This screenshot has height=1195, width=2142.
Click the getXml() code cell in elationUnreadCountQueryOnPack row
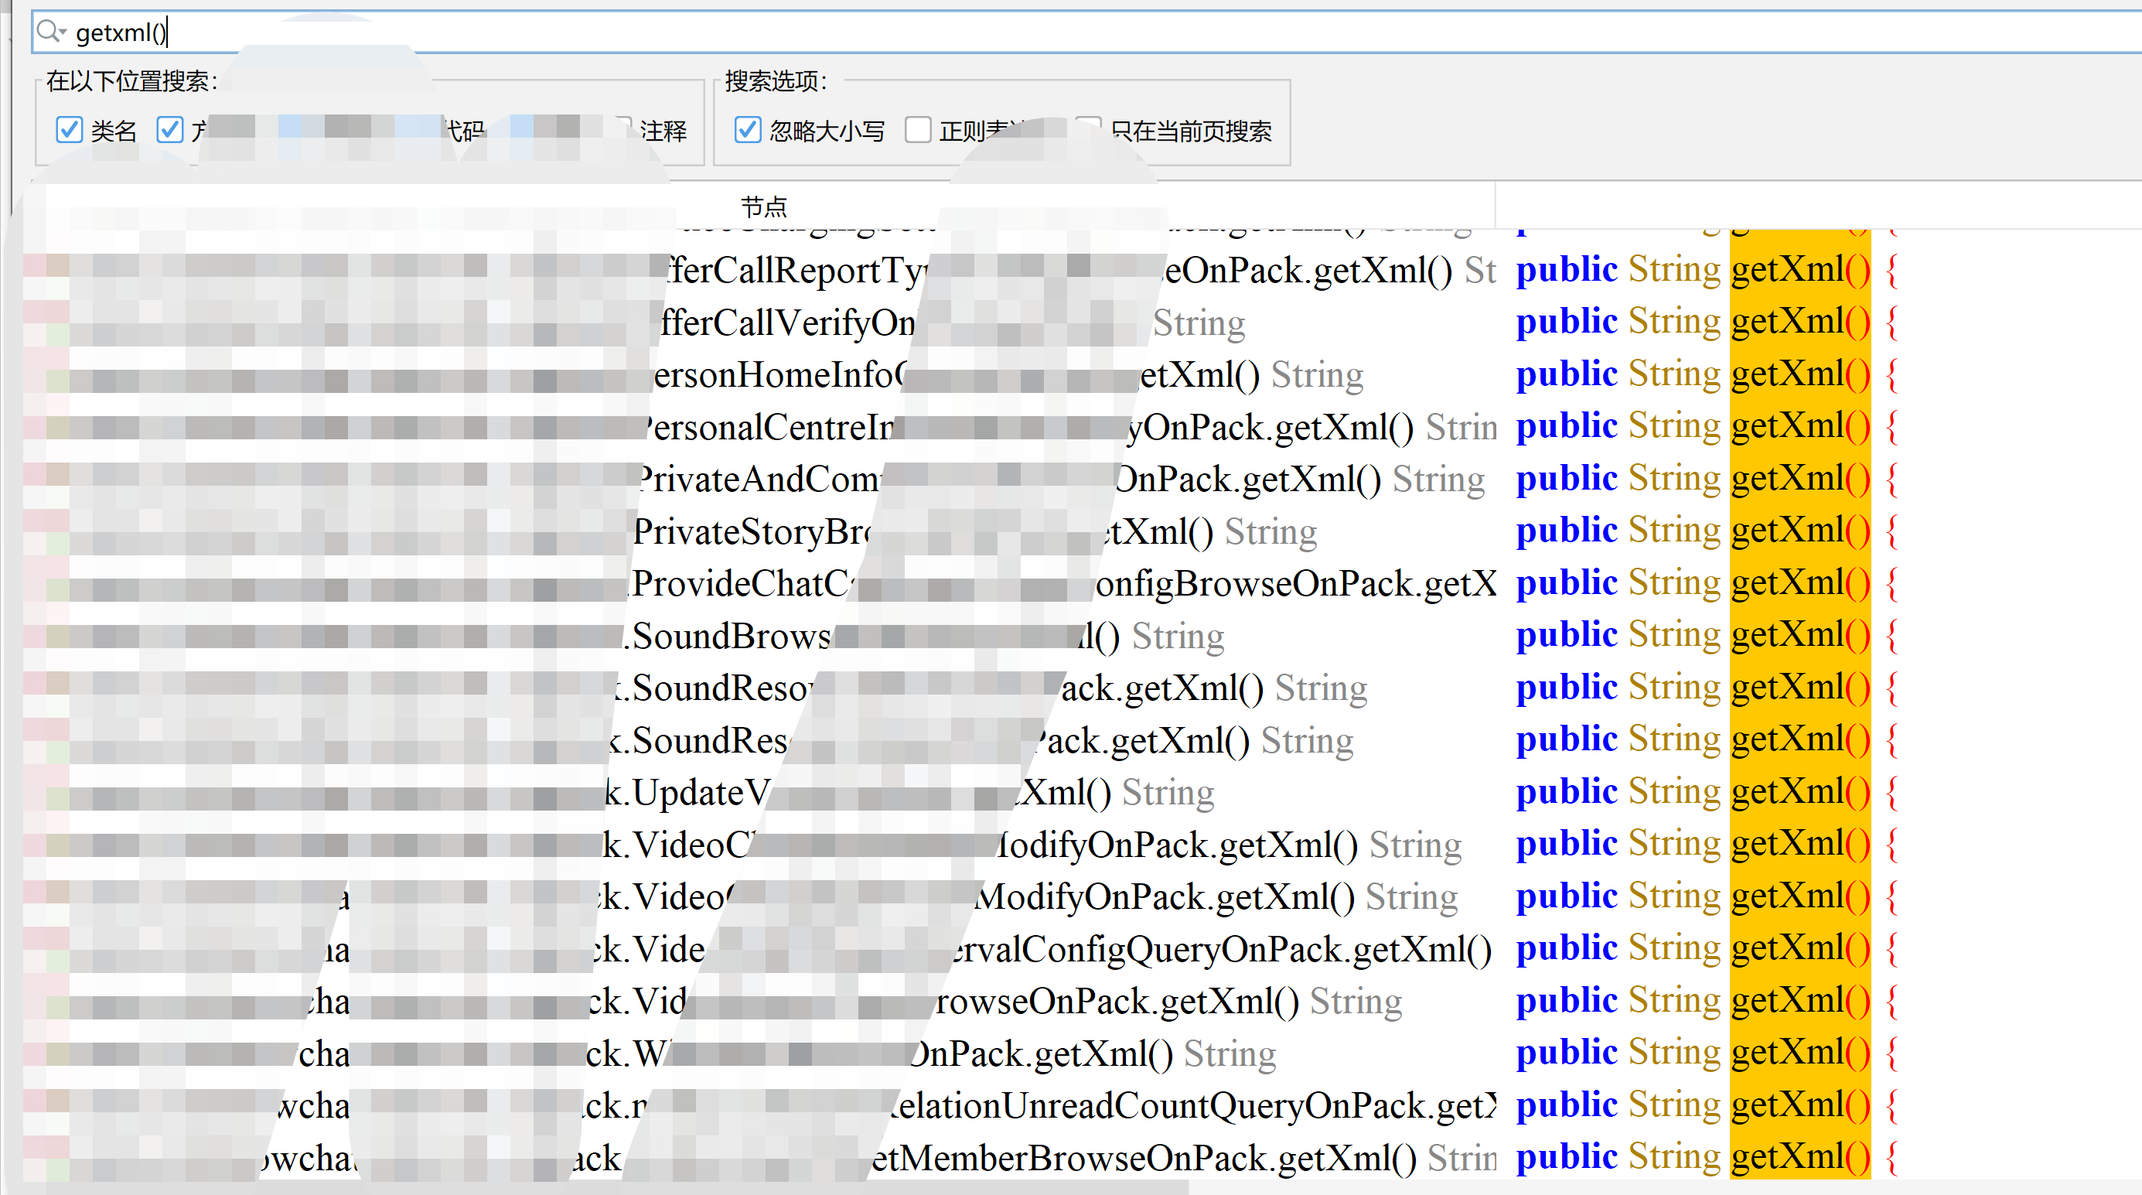coord(1800,1105)
